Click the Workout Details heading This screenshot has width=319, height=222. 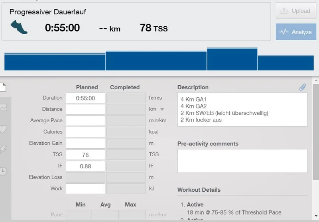(199, 190)
